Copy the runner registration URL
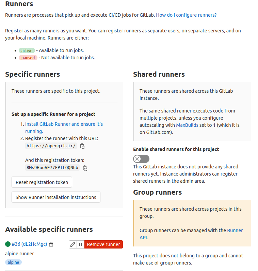258x271 pixels. point(82,146)
